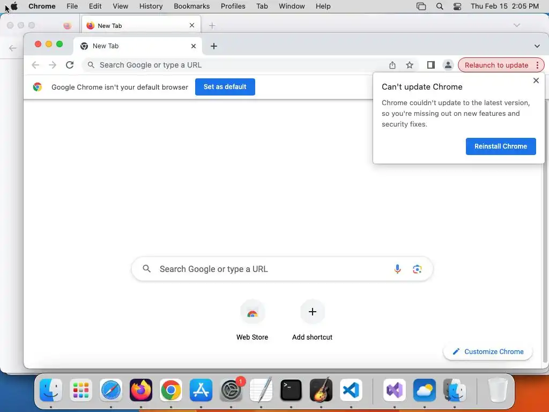Click the forward arrow in Chrome toolbar
The image size is (549, 412).
[53, 65]
